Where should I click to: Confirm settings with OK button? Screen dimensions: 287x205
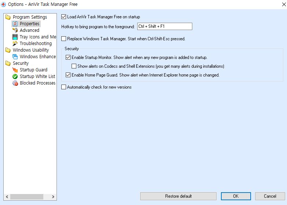[x=236, y=196]
